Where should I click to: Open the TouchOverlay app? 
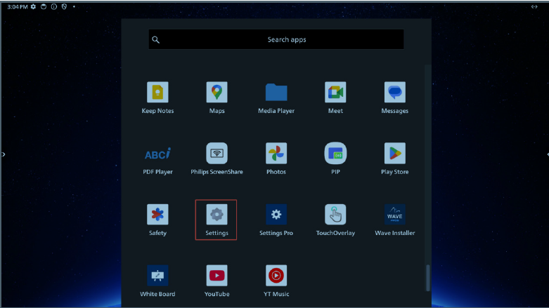pos(335,215)
